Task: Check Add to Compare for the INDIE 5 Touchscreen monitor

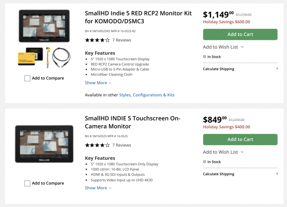Action: point(27,183)
